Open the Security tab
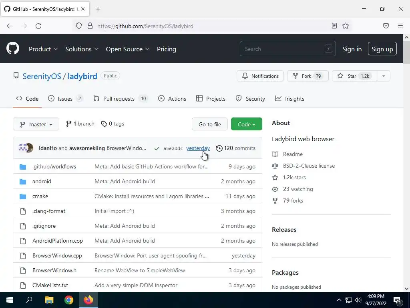Viewport: 410px width, 308px height. click(x=250, y=99)
